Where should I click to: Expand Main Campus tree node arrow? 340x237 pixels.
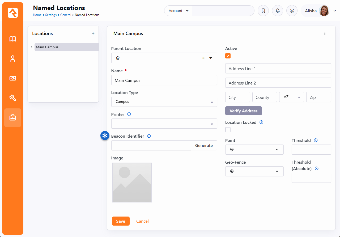(32, 47)
